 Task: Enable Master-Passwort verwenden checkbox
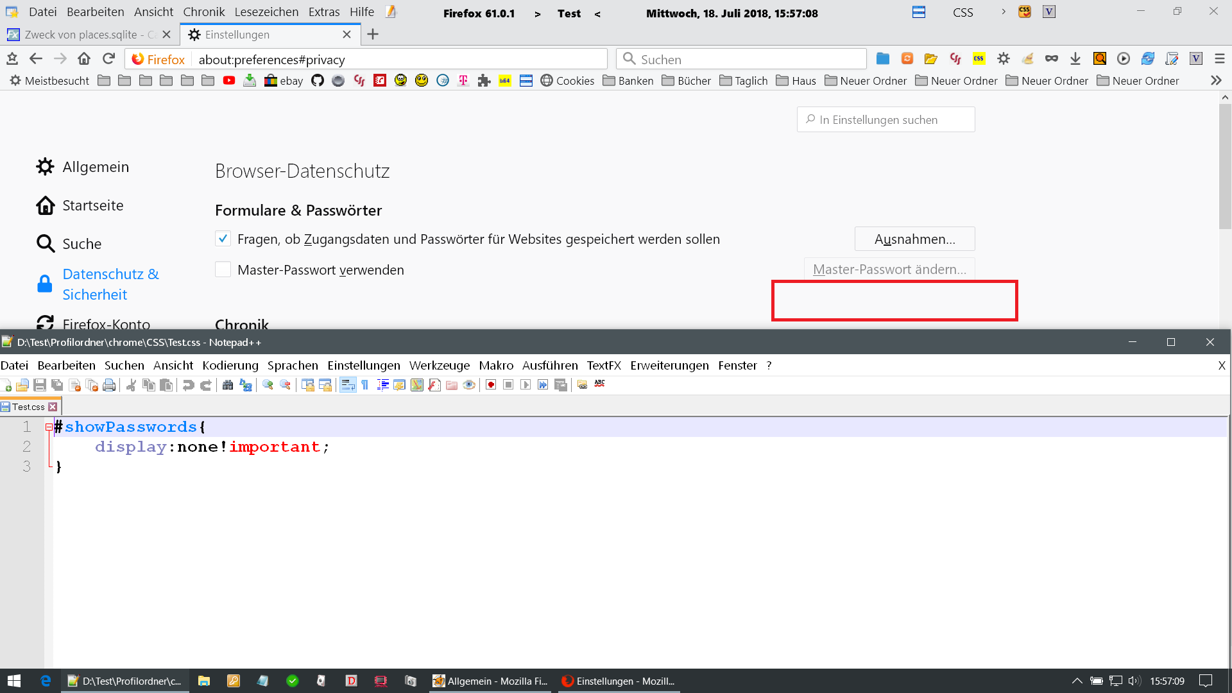pos(223,269)
